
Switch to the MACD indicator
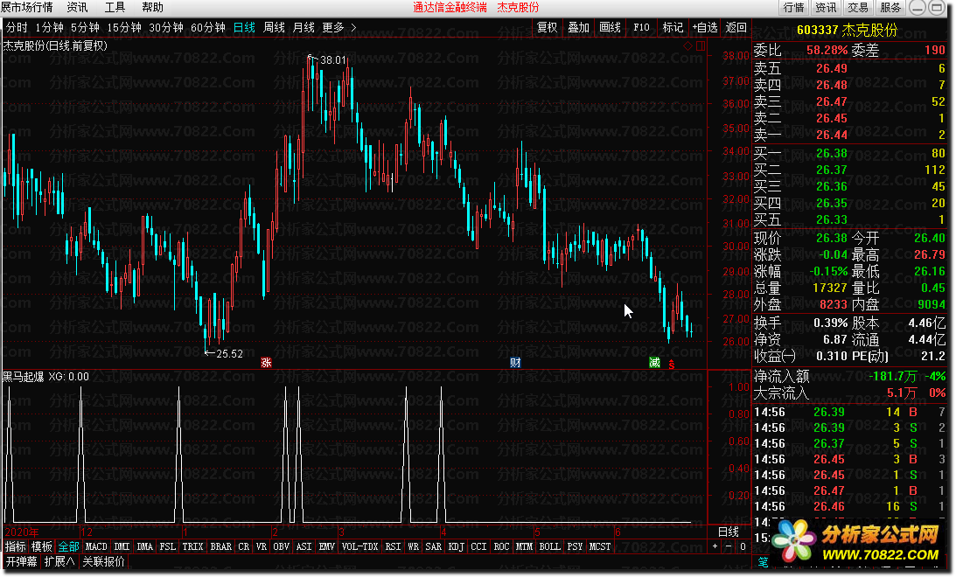click(x=96, y=546)
